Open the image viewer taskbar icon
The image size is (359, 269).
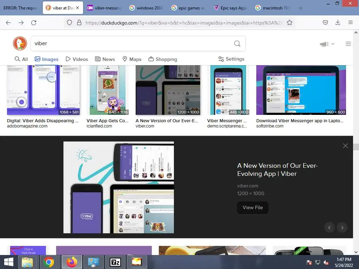pos(137,262)
